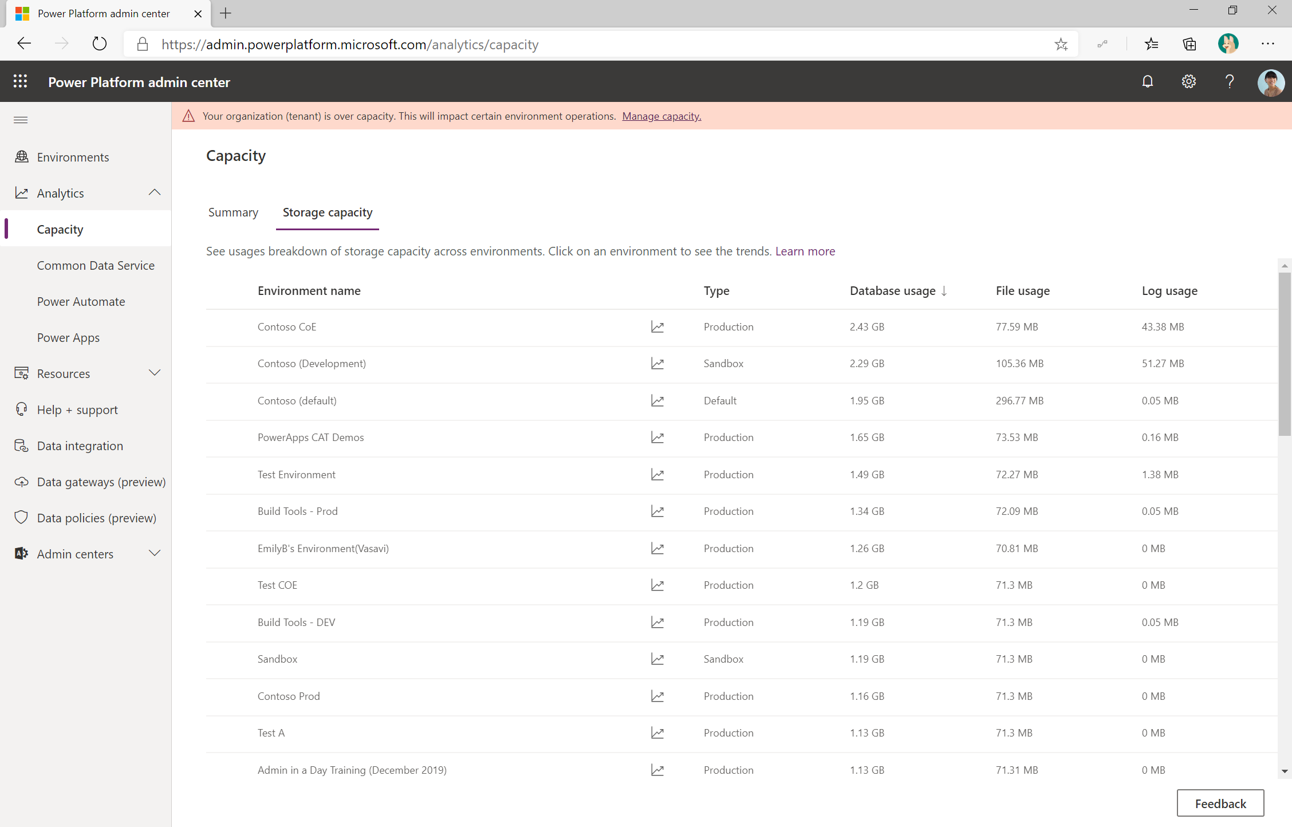Click the Manage capacity link in warning banner

(660, 115)
